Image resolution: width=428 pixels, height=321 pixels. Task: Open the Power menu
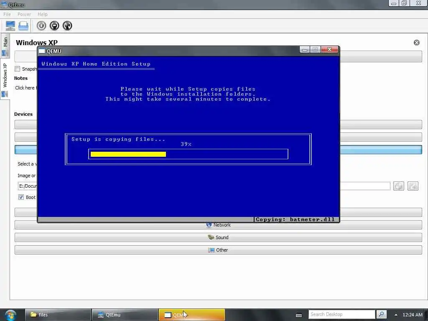(x=24, y=14)
